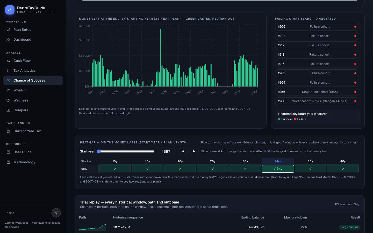The width and height of the screenshot is (373, 233).
Task: Click the 34y column header
Action: coord(278,161)
